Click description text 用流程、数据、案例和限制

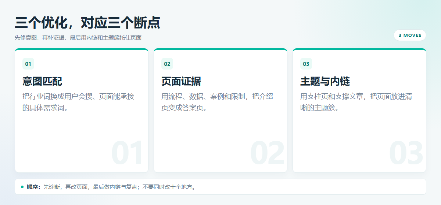(217, 102)
